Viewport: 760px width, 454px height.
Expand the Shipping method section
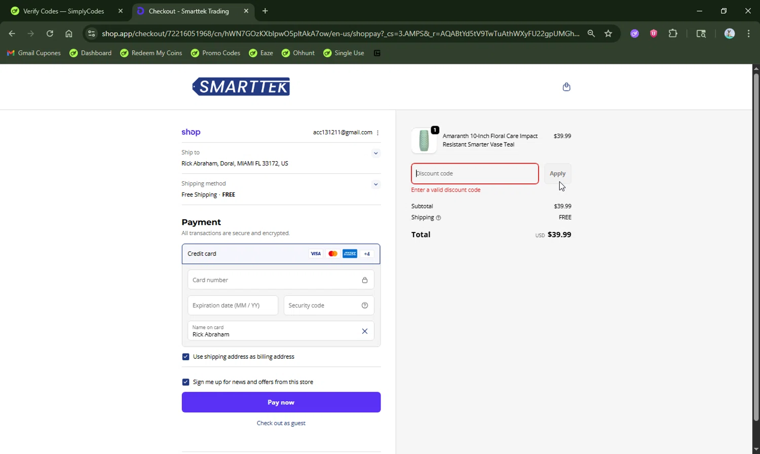[x=375, y=184]
